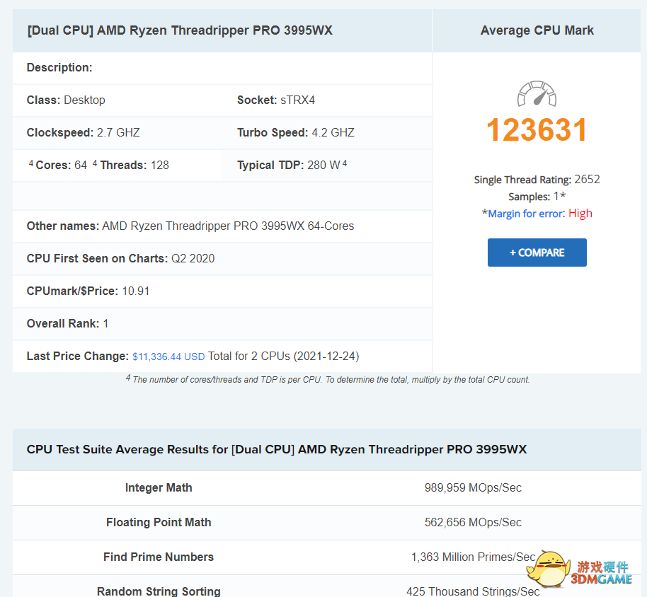Viewport: 647px width, 597px height.
Task: Select the Class: Desktop entry
Action: click(x=66, y=100)
